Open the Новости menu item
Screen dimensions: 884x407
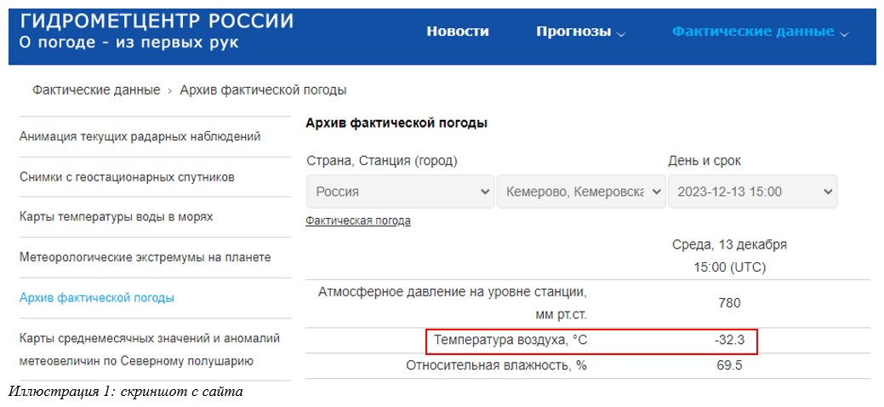click(457, 32)
